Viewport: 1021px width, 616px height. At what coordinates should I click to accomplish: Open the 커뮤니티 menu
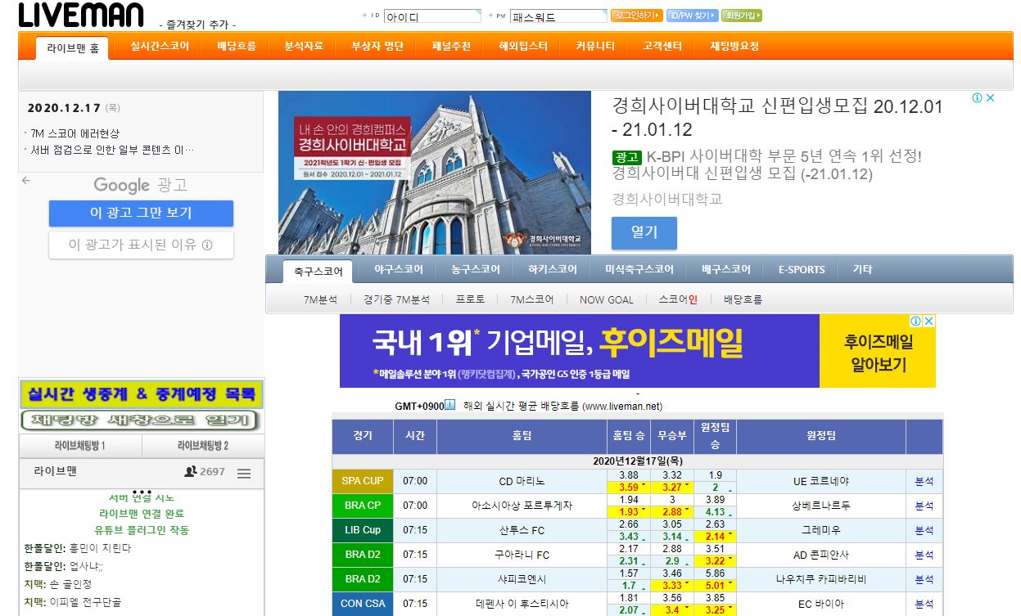pyautogui.click(x=595, y=46)
